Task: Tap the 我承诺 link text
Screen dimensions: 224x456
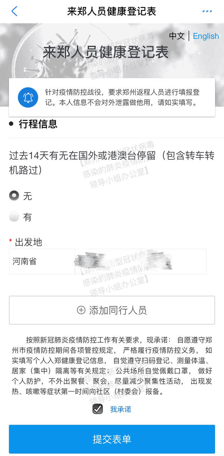Action: pyautogui.click(x=121, y=409)
